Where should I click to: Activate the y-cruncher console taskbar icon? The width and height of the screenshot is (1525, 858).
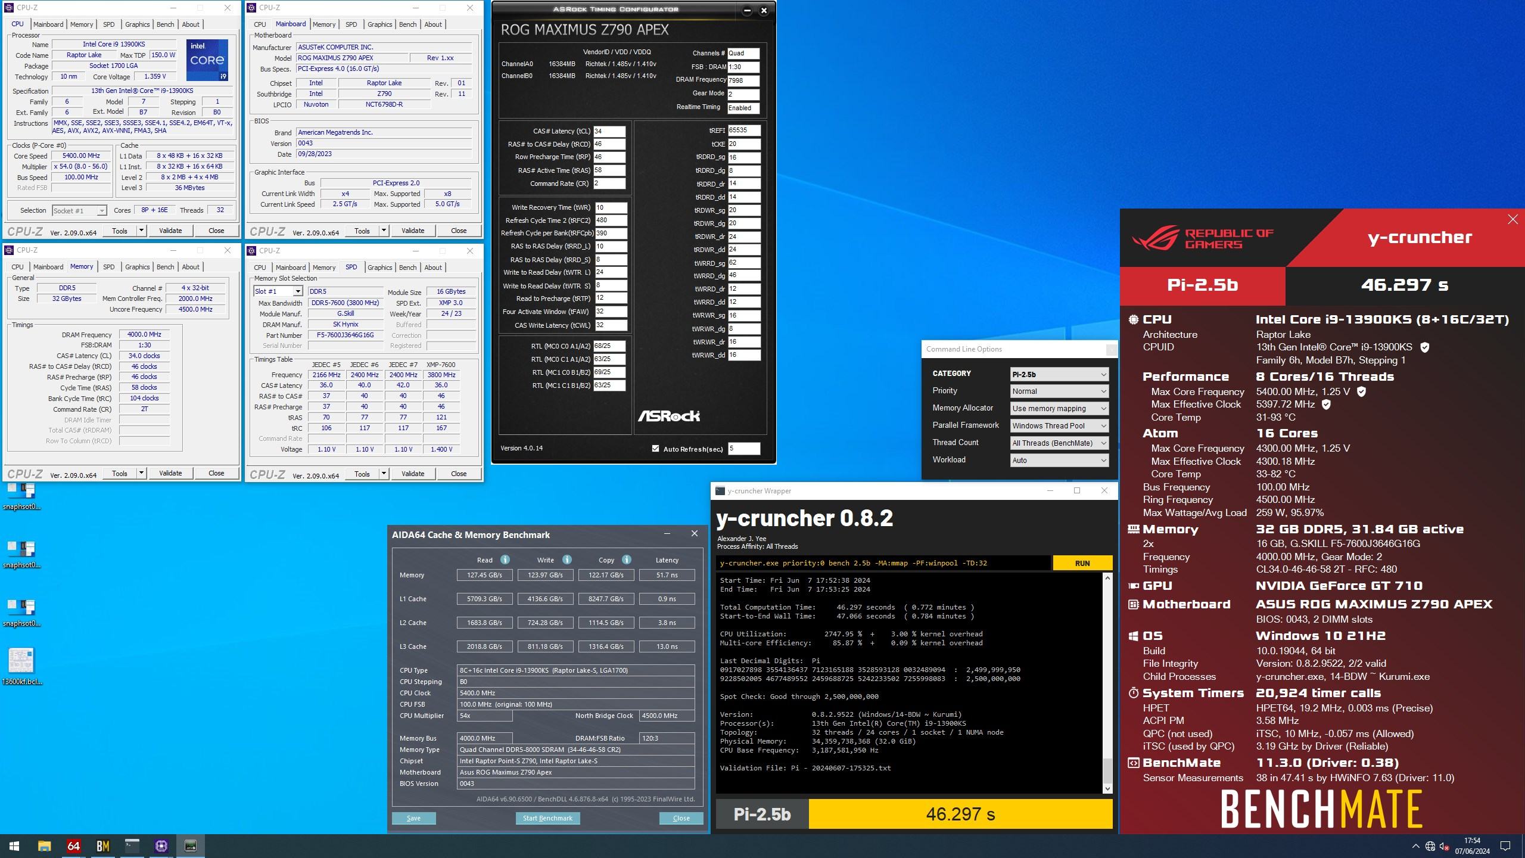pyautogui.click(x=132, y=845)
